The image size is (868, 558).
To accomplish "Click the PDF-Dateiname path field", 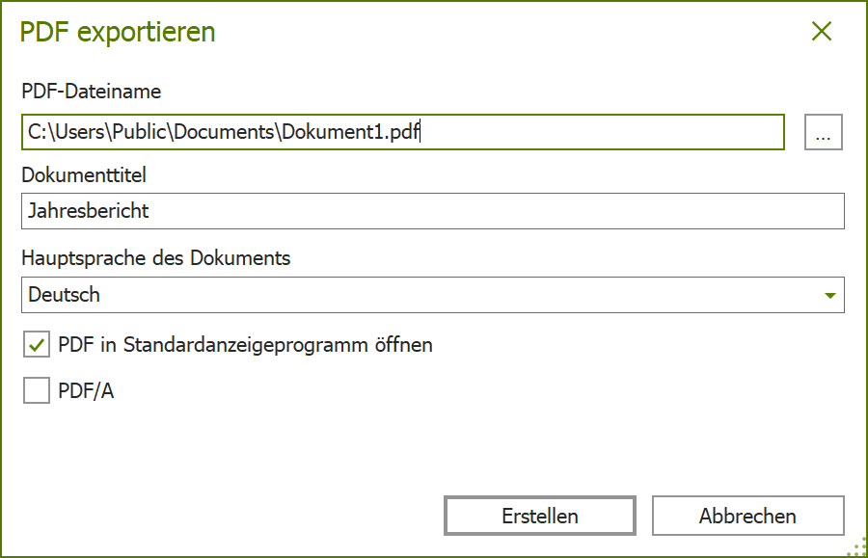I will 403,132.
